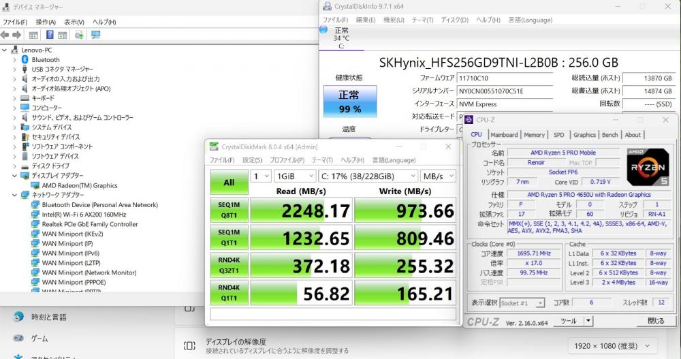
Task: Switch to SPD tab in CPU-Z
Action: [559, 135]
